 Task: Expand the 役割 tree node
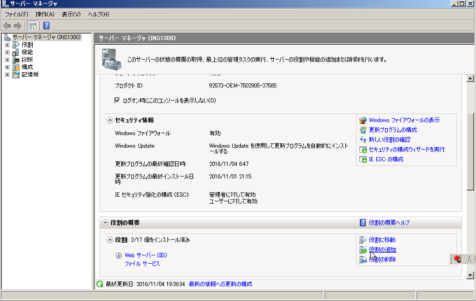(7, 45)
